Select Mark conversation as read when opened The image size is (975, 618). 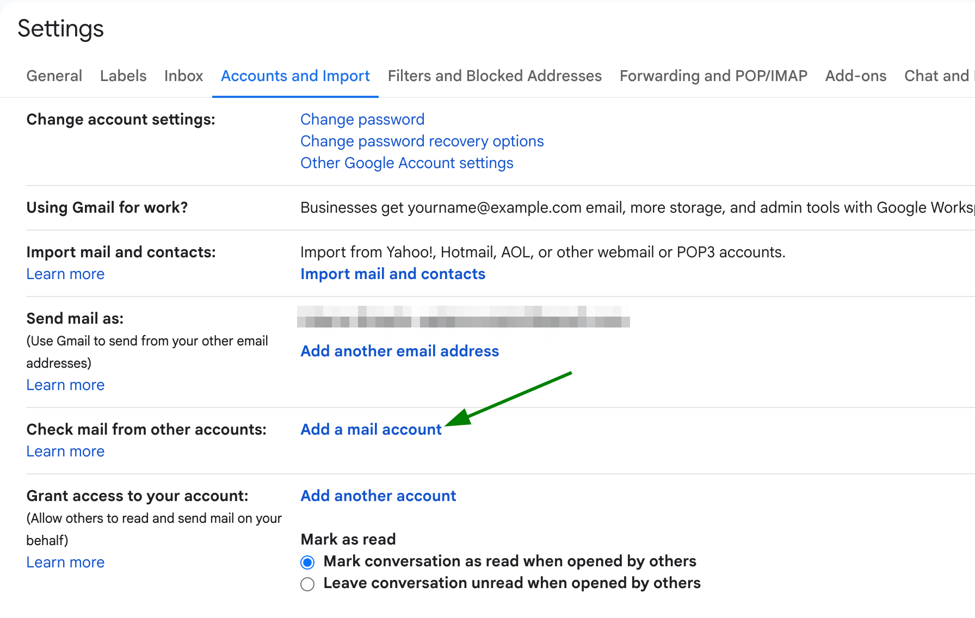pyautogui.click(x=307, y=562)
